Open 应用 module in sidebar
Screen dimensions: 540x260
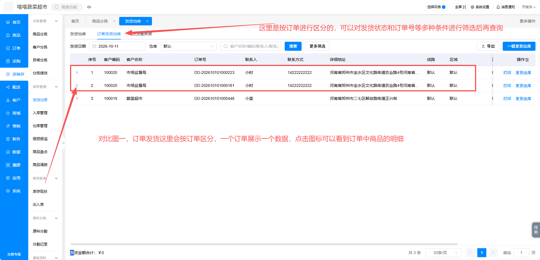click(x=14, y=178)
